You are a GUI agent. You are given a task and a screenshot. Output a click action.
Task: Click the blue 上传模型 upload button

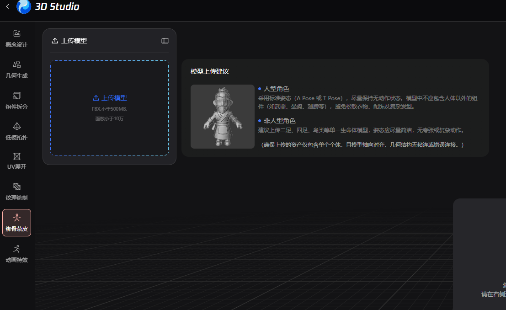110,98
